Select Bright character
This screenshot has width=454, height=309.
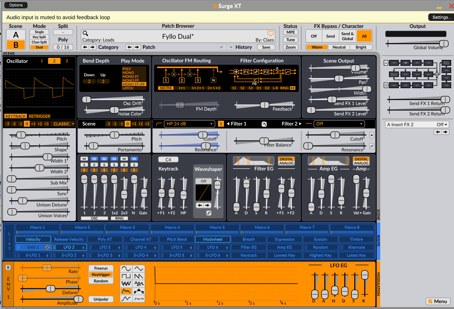[x=361, y=47]
